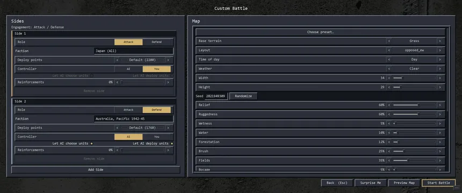The height and width of the screenshot is (193, 462).
Task: Increase Fields with right arrow
Action: [440, 161]
